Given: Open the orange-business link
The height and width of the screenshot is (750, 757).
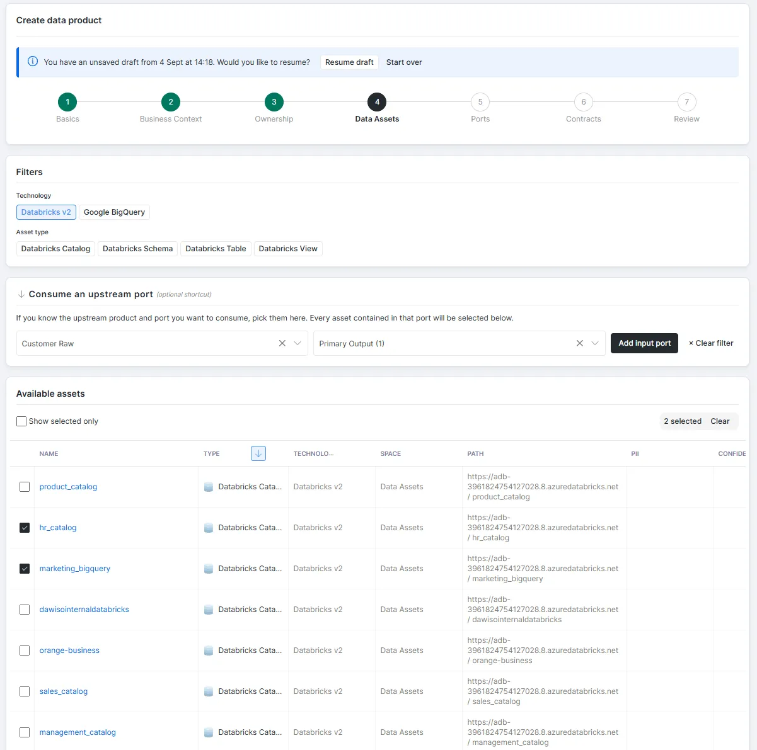Looking at the screenshot, I should (x=69, y=651).
